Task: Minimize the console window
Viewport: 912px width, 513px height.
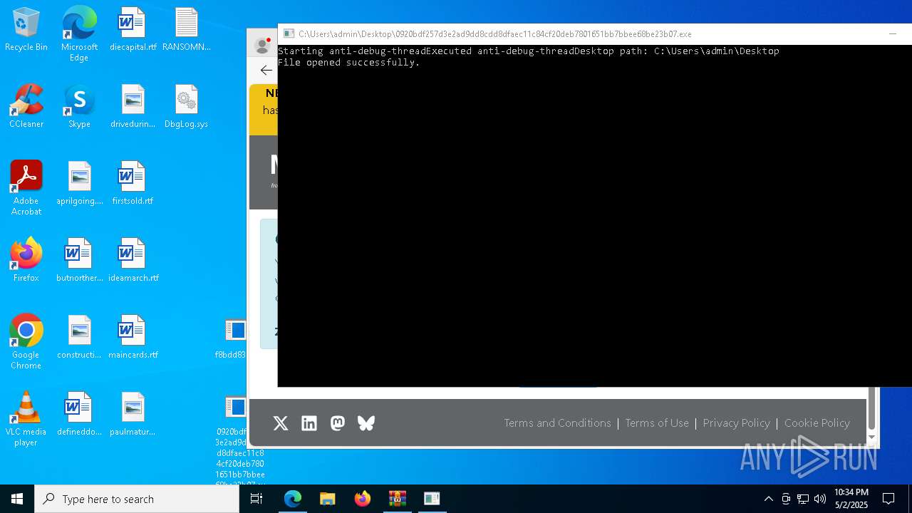Action: tap(892, 33)
